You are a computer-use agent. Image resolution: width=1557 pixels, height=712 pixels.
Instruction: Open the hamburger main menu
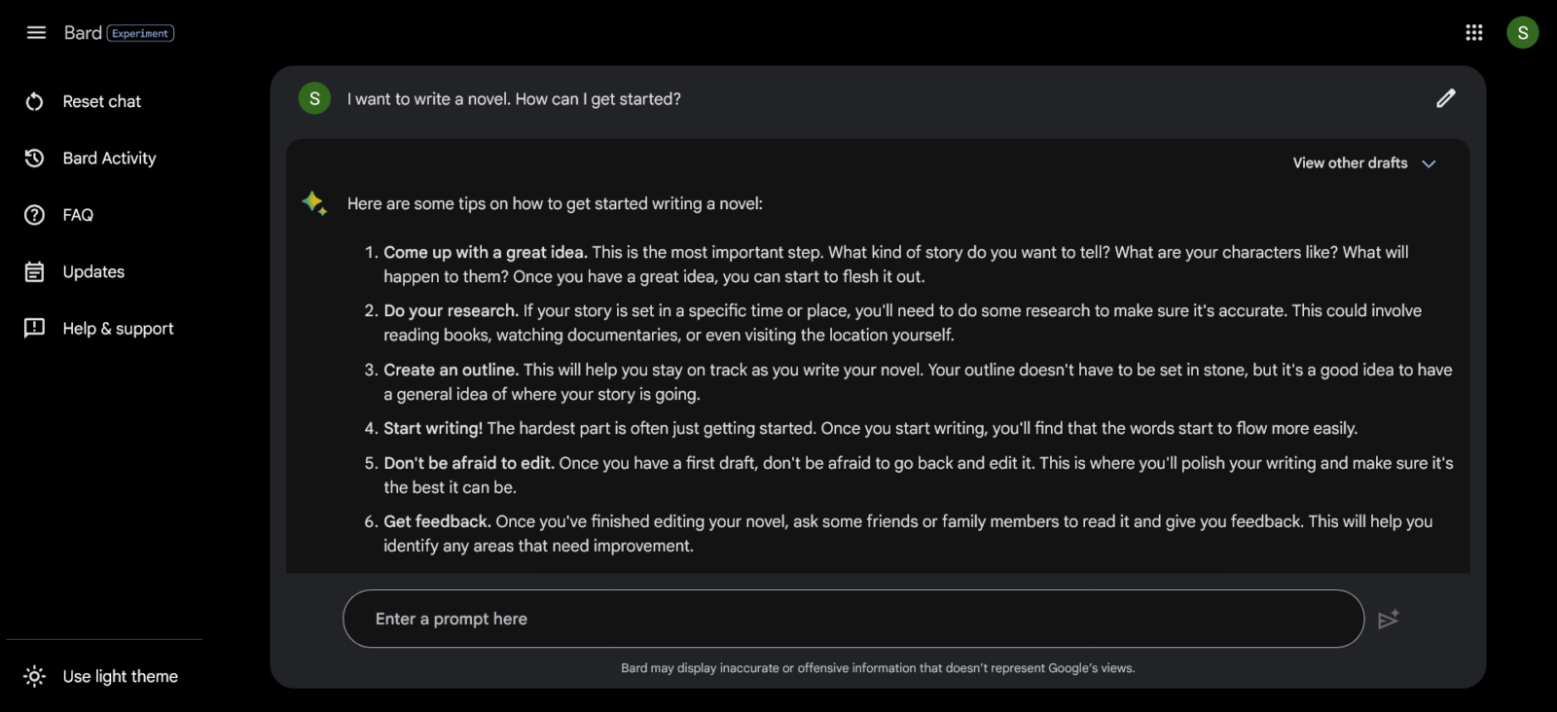[x=36, y=33]
